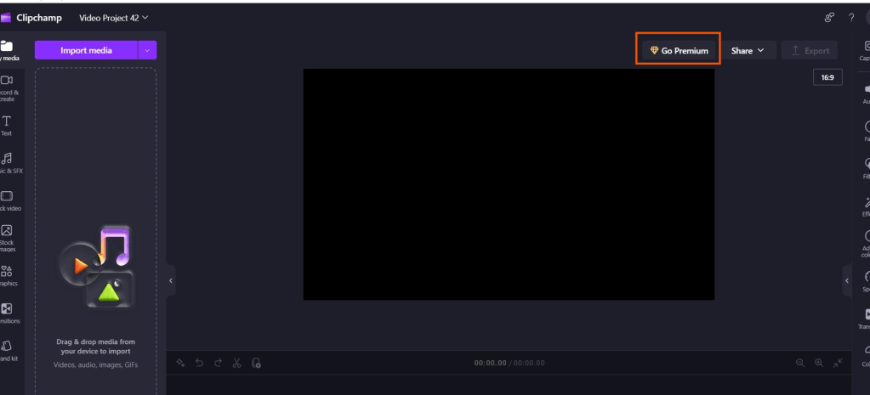
Task: Expand the Import media dropdown arrow
Action: click(x=147, y=51)
